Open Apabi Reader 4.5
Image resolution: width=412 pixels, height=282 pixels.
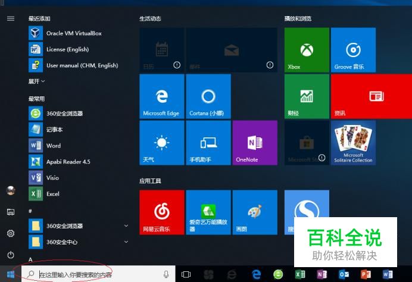[79, 162]
